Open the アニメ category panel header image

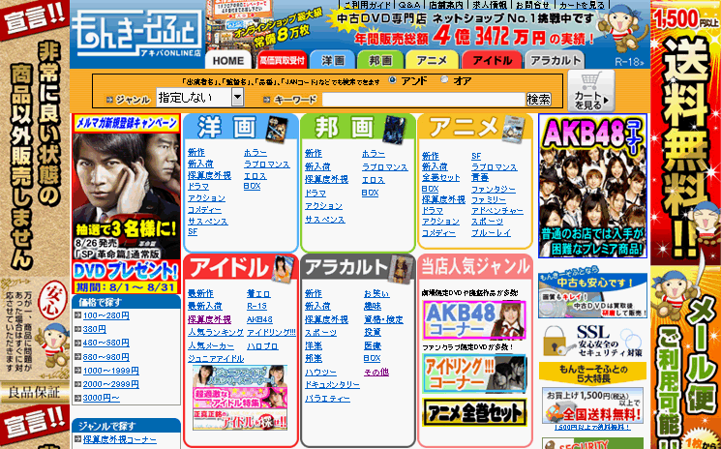475,127
